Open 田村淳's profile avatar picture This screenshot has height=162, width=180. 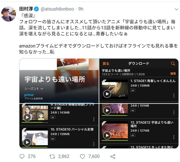(9, 14)
